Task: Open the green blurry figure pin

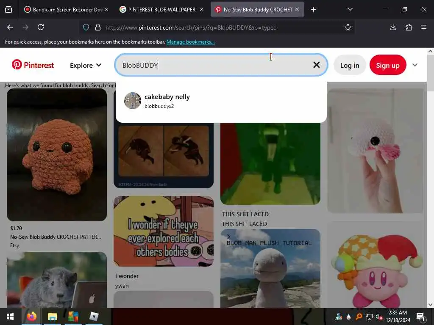Action: 270,164
